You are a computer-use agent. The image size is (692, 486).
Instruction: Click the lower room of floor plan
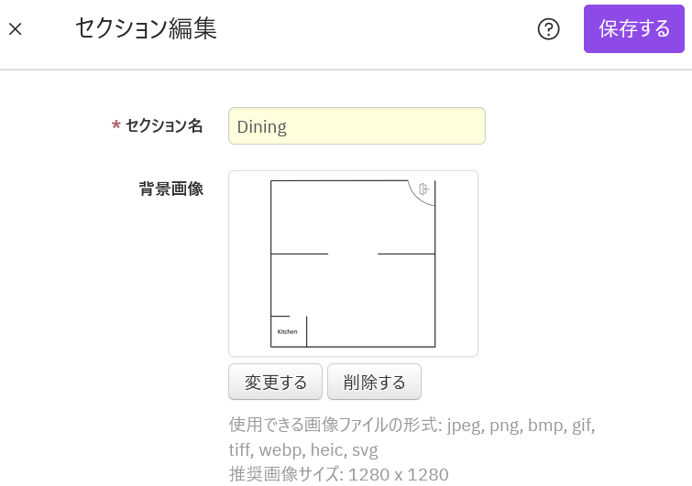tap(367, 300)
